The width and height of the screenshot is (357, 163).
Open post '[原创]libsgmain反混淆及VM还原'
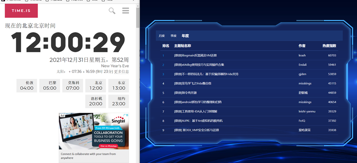click(195, 56)
